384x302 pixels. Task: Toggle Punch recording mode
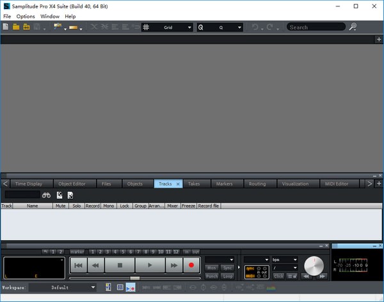click(212, 276)
